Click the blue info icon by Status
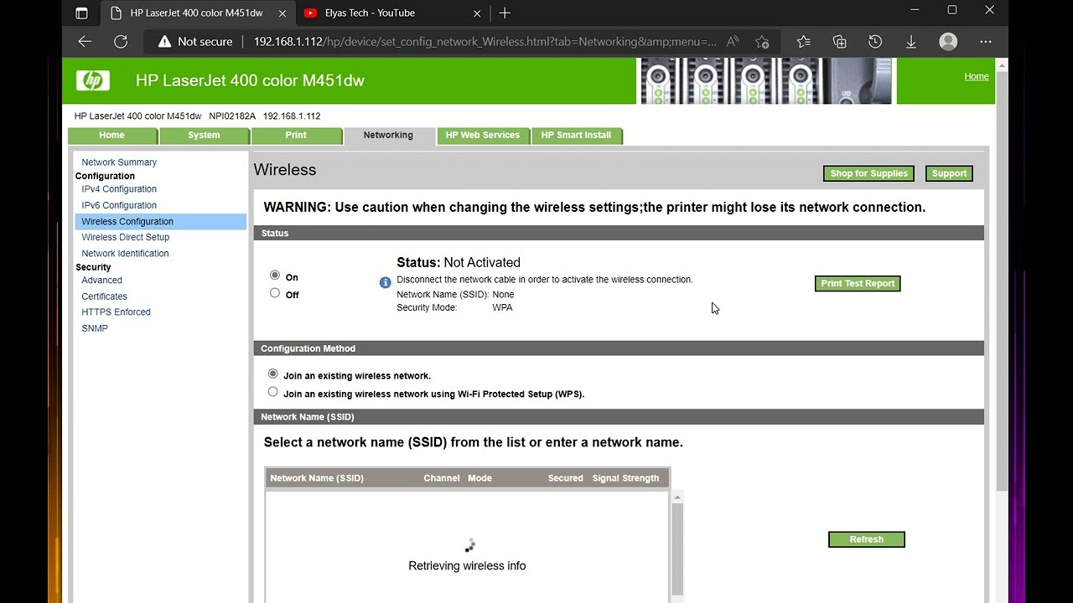The height and width of the screenshot is (603, 1073). [386, 282]
